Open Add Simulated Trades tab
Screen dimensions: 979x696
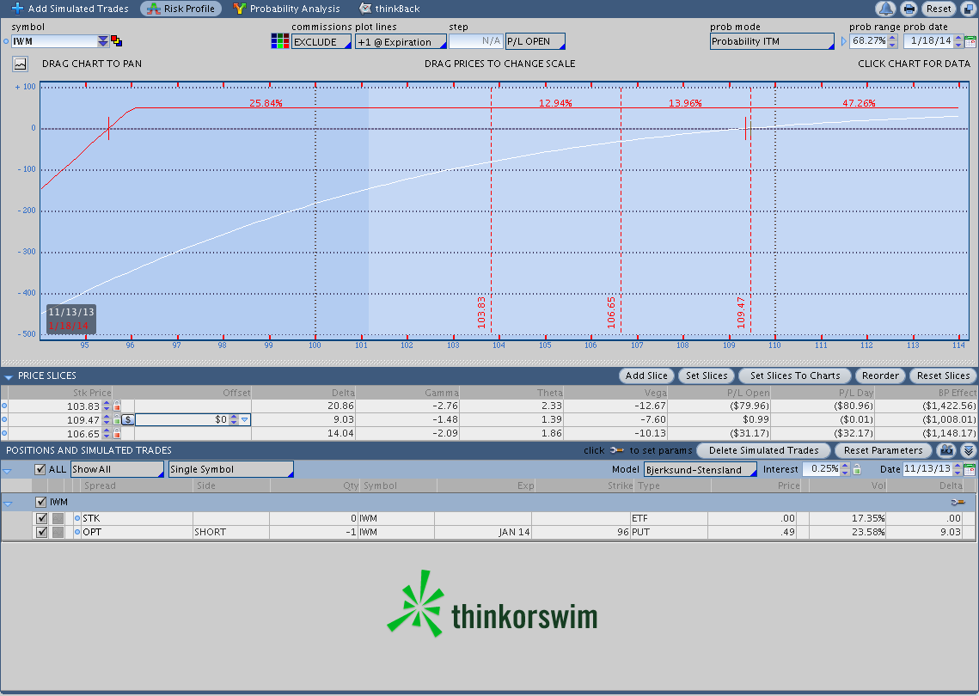[x=70, y=9]
